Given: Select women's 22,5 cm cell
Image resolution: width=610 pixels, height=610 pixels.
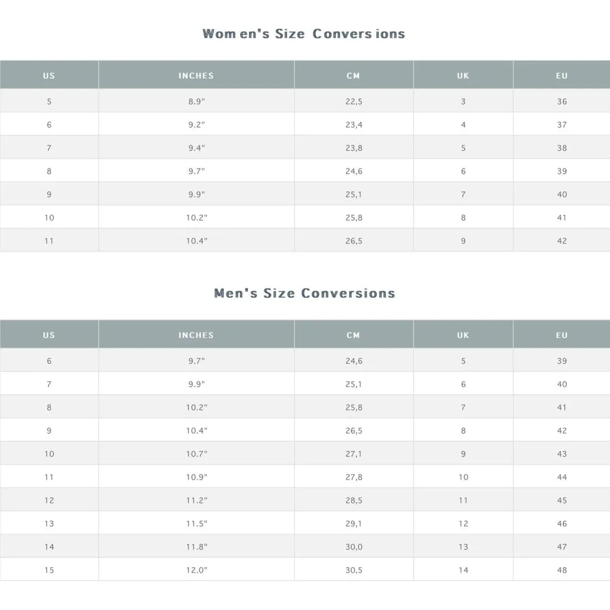Looking at the screenshot, I should click(354, 101).
